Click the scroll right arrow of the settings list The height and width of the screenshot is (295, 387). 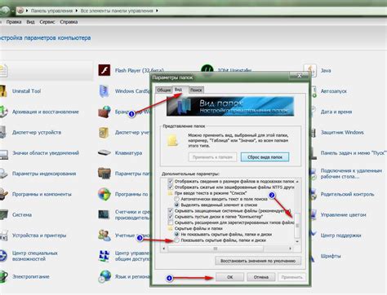[291, 249]
